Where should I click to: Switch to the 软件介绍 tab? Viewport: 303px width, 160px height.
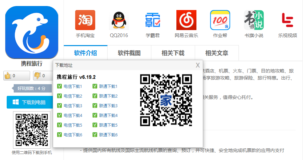[86, 53]
